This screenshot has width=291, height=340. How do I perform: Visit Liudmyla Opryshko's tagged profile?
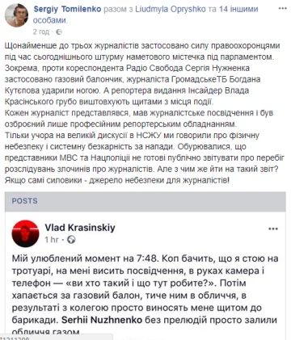170,9
